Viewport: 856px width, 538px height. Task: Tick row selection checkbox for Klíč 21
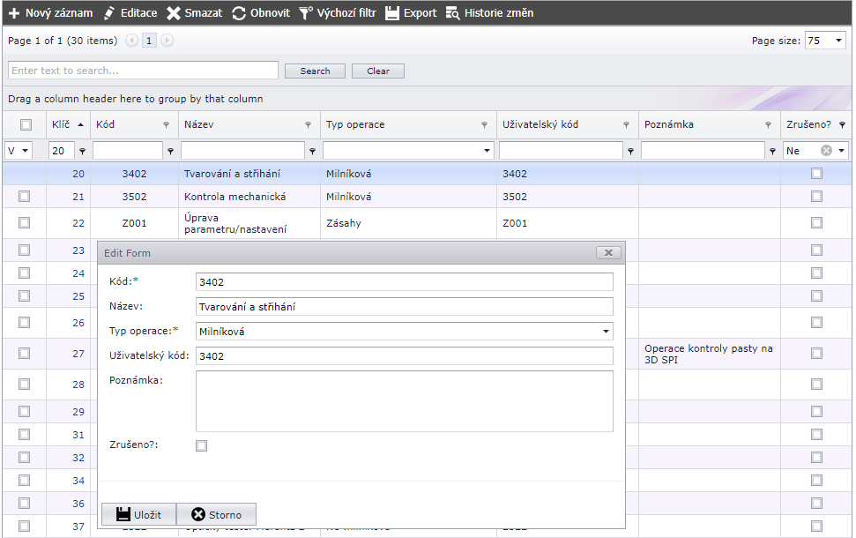pos(24,196)
